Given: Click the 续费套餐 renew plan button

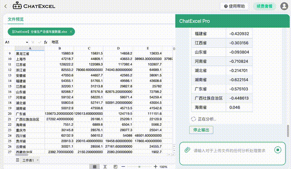Looking at the screenshot, I should pyautogui.click(x=265, y=6).
